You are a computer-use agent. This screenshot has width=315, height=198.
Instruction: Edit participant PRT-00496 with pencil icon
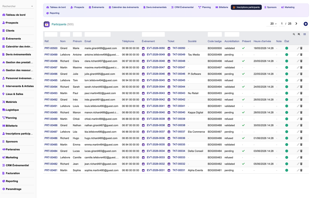(298, 74)
